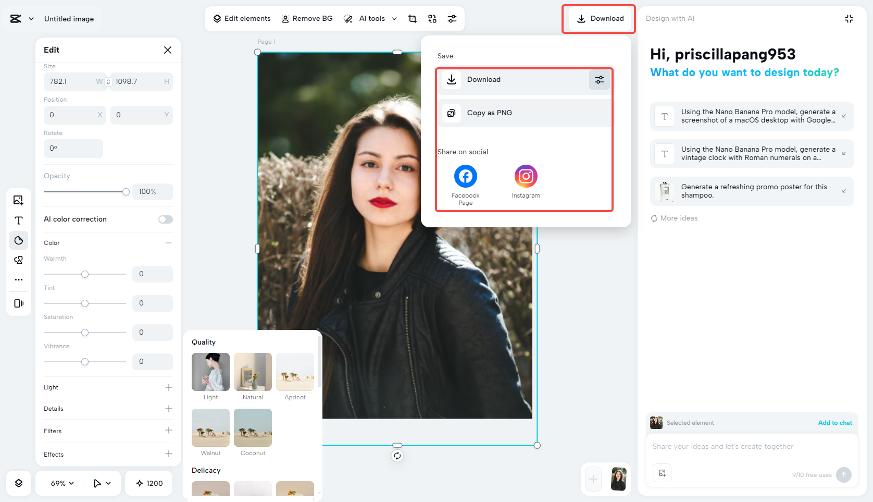Click the 100% opacity value box
The width and height of the screenshot is (873, 502).
tap(153, 192)
